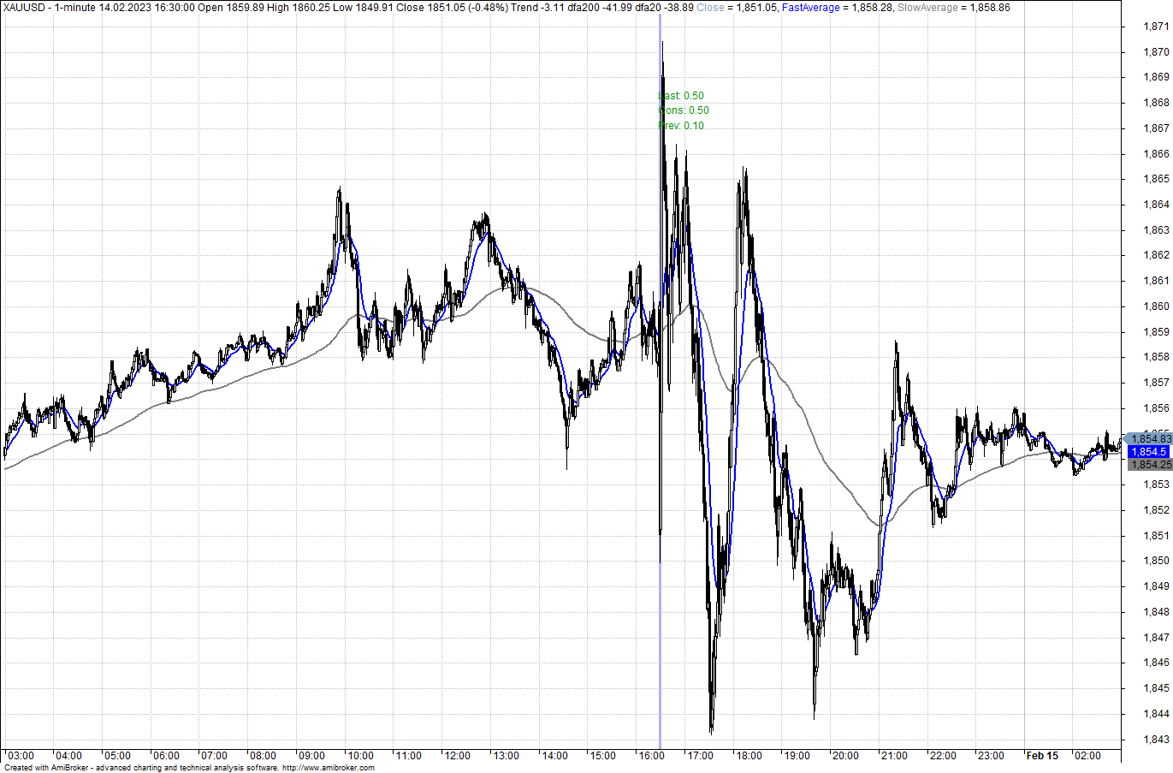Click the 19:00 time axis label
Image resolution: width=1173 pixels, height=773 pixels.
click(x=797, y=756)
